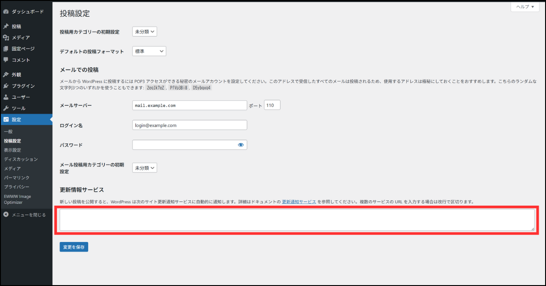Click the 投稿設定 page heading
546x286 pixels.
coord(75,14)
